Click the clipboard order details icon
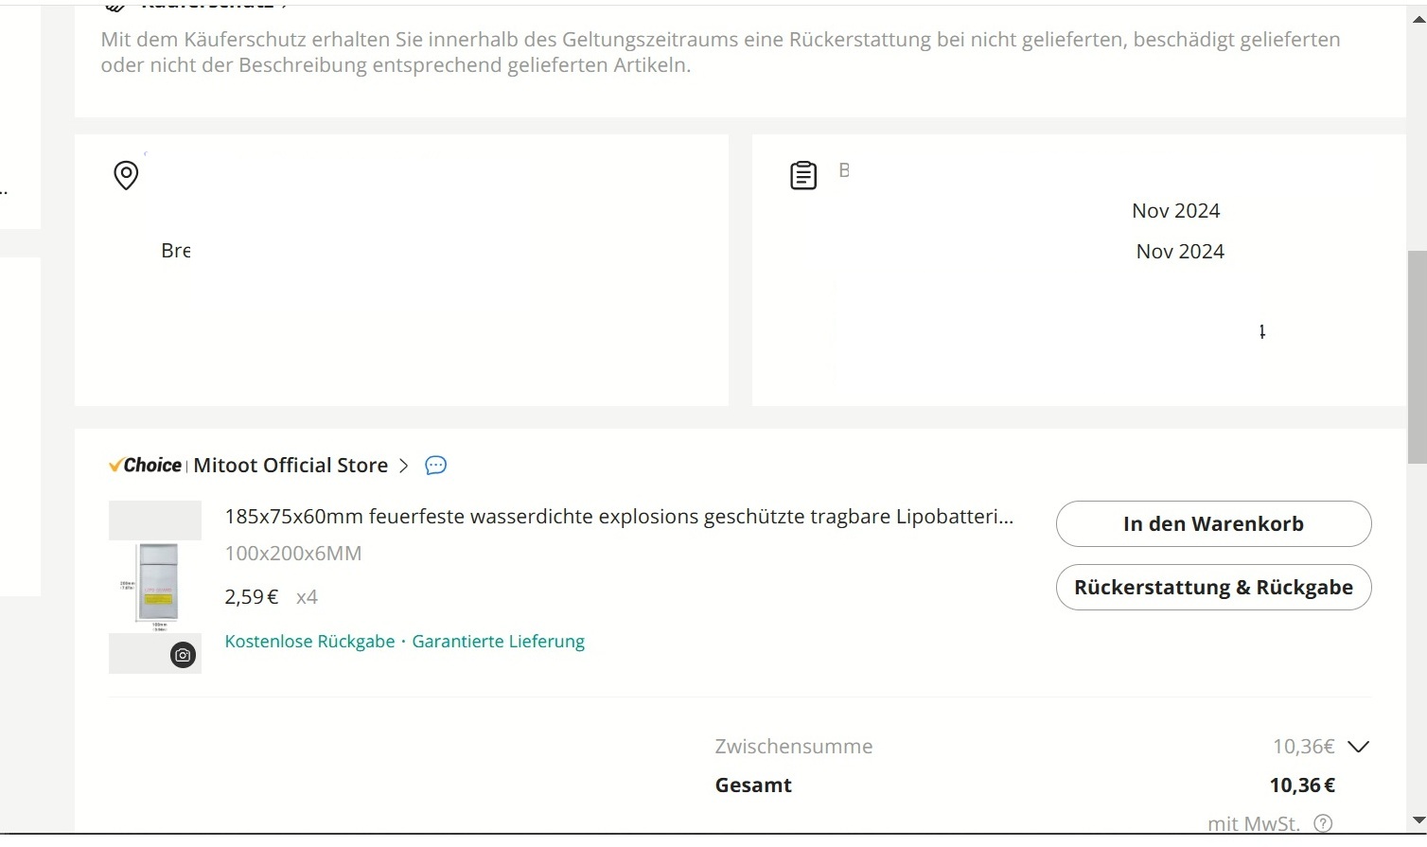Screen dimensions: 1427x847 pos(803,175)
